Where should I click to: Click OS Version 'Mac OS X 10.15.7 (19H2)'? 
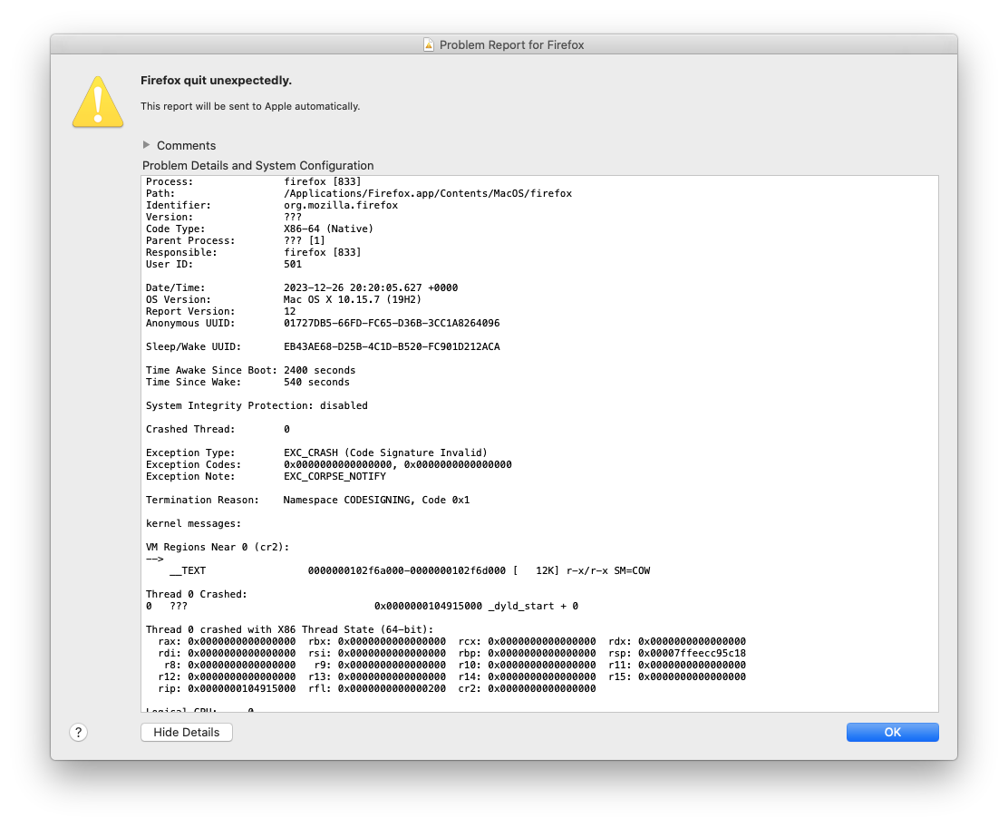[353, 299]
